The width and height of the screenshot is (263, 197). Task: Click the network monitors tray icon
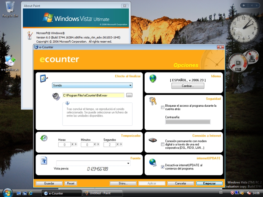click(x=237, y=193)
